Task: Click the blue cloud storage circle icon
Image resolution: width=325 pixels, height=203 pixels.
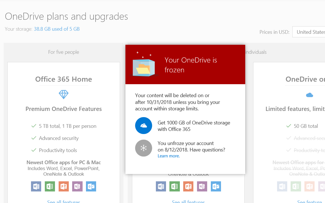Action: click(144, 126)
